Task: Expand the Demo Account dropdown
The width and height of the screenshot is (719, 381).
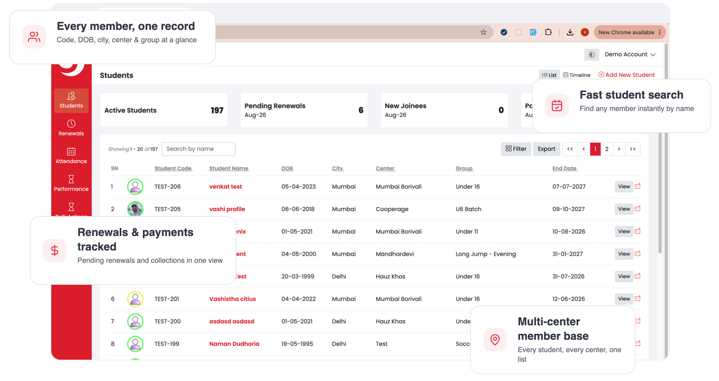Action: [630, 55]
